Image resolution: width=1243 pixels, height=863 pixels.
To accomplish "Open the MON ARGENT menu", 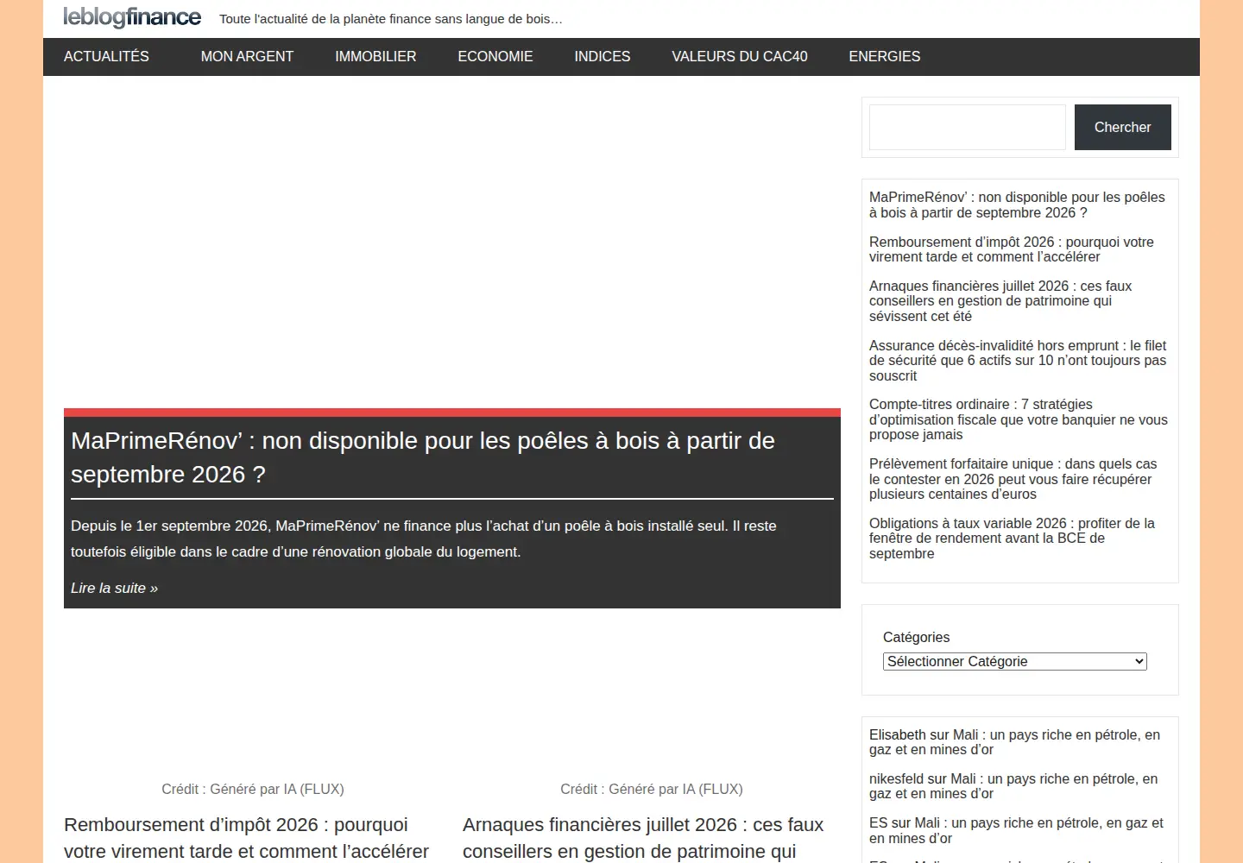I will (247, 57).
